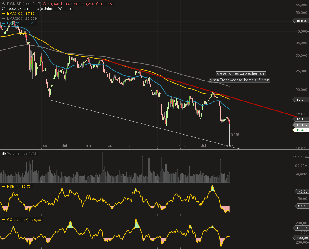Screen dimensions: 309x249
Task: Click the 45,509 price level marker
Action: [x=301, y=21]
